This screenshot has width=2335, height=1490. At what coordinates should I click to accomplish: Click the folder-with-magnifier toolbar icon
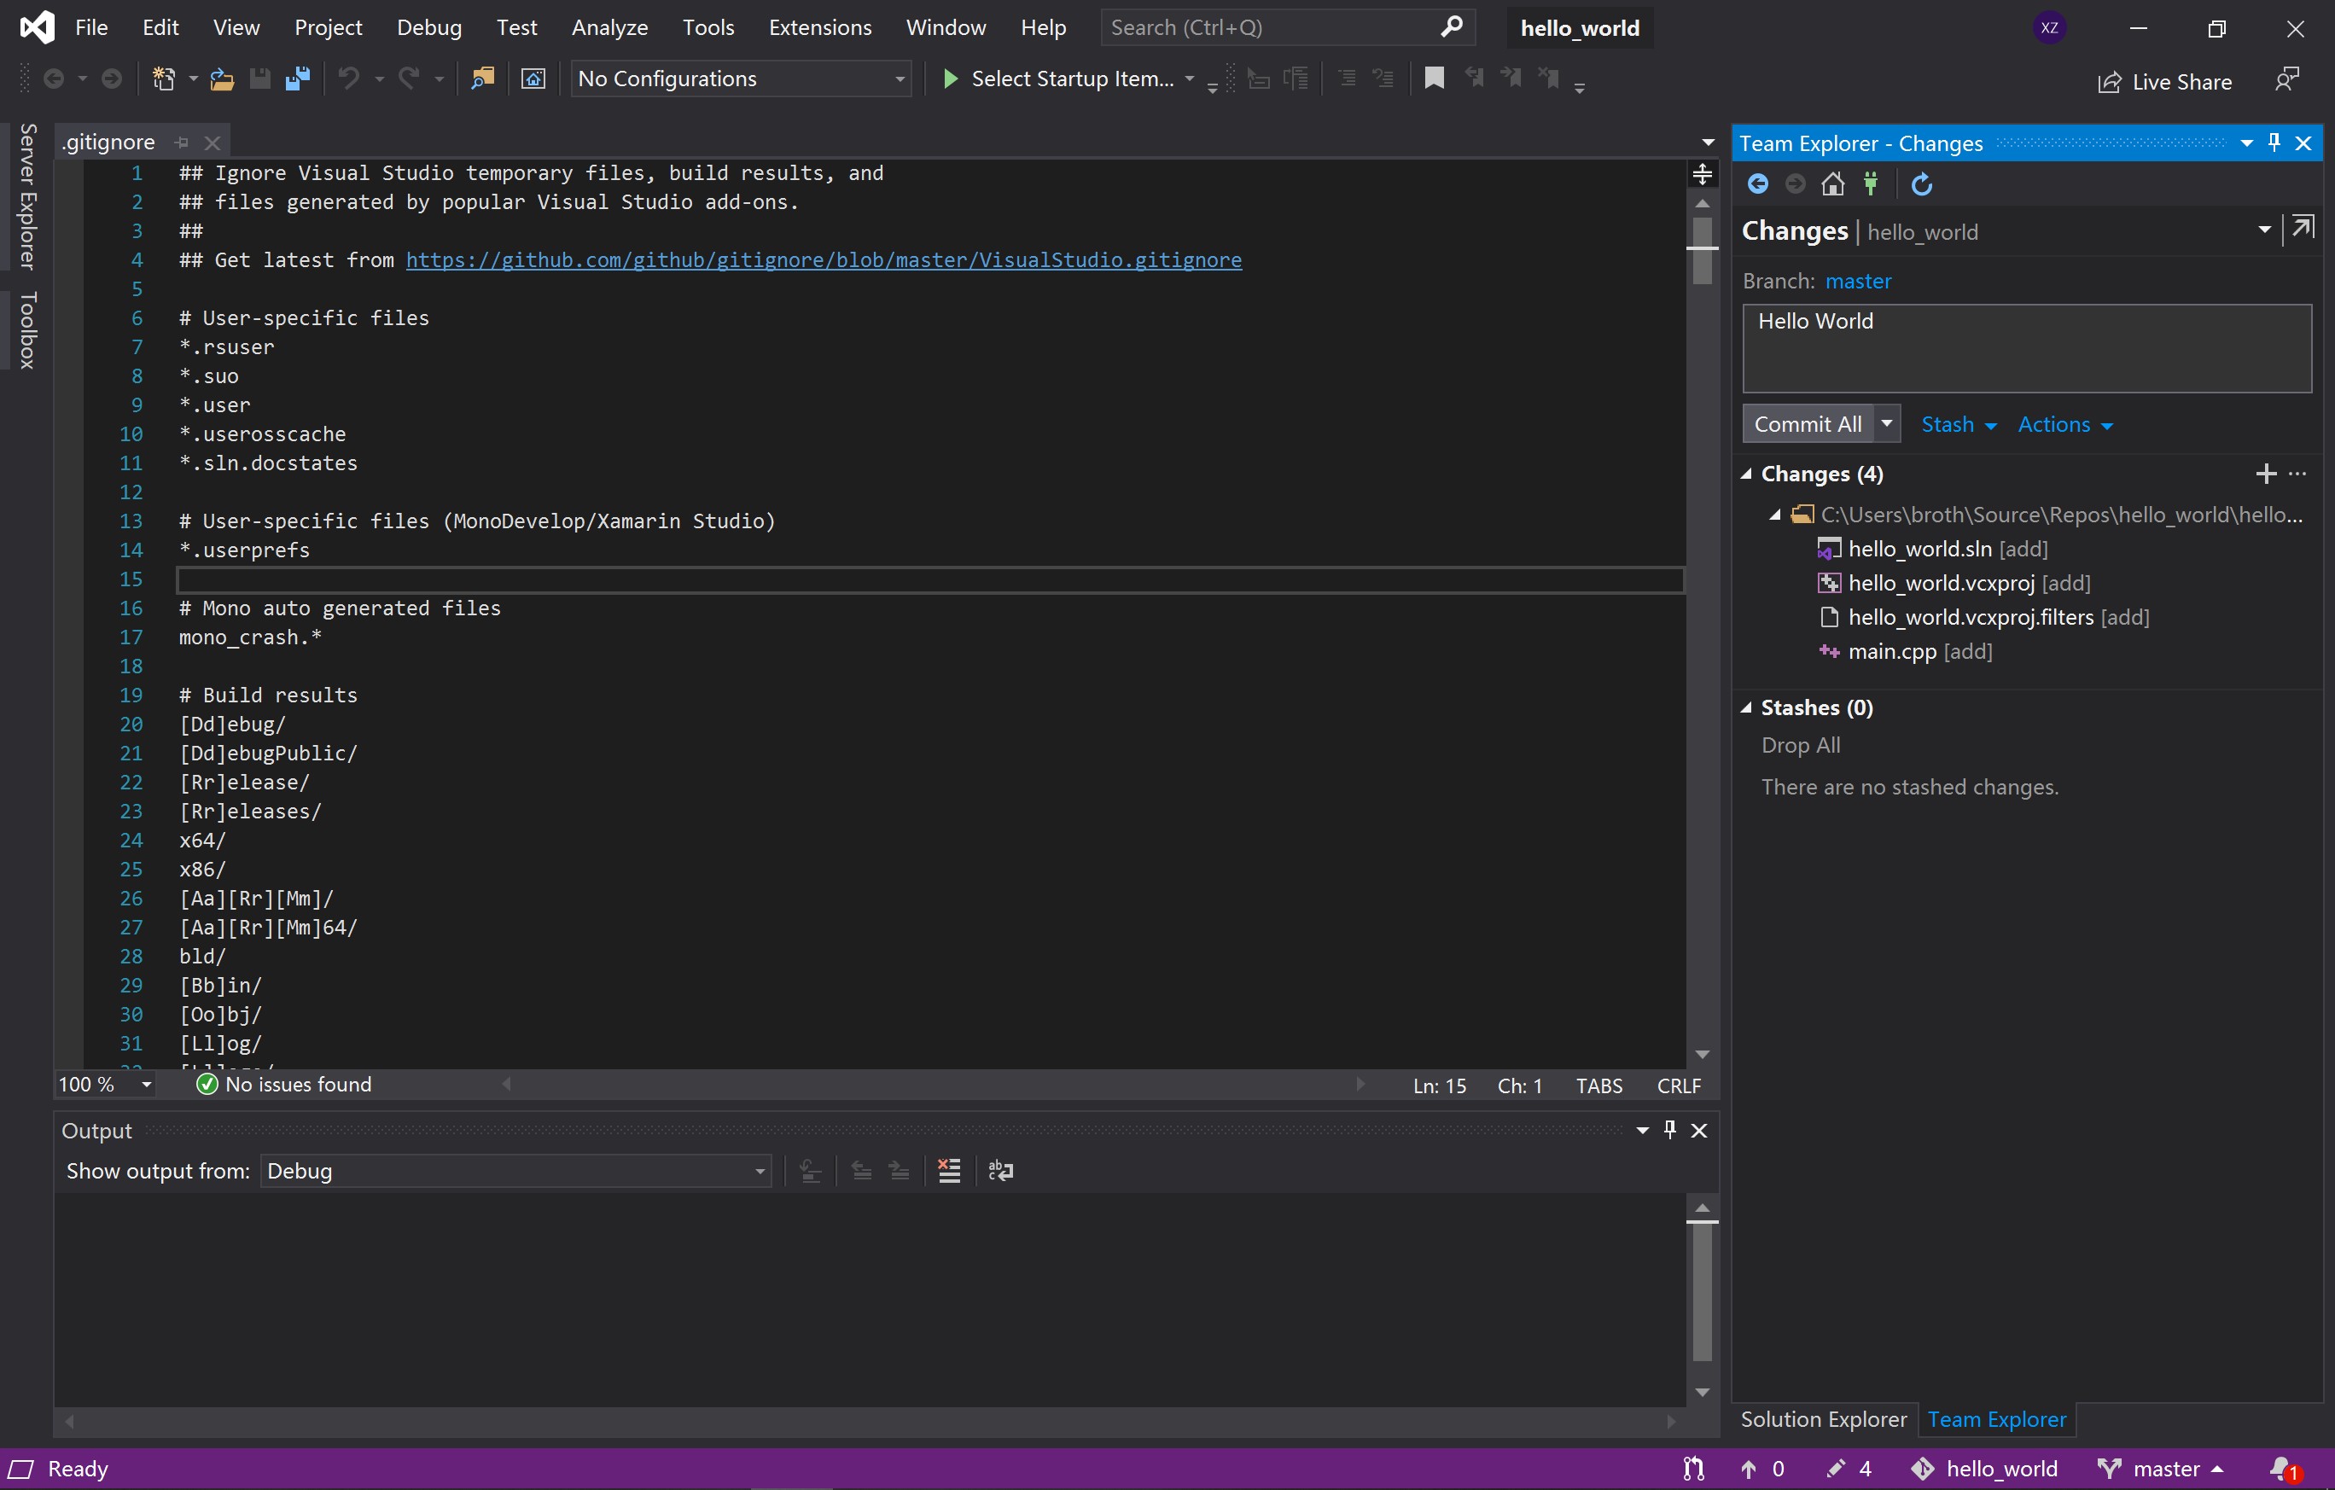[482, 79]
